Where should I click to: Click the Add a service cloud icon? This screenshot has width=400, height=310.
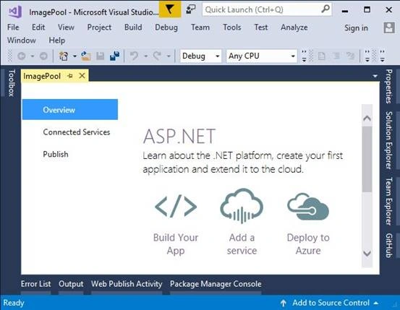pyautogui.click(x=242, y=206)
